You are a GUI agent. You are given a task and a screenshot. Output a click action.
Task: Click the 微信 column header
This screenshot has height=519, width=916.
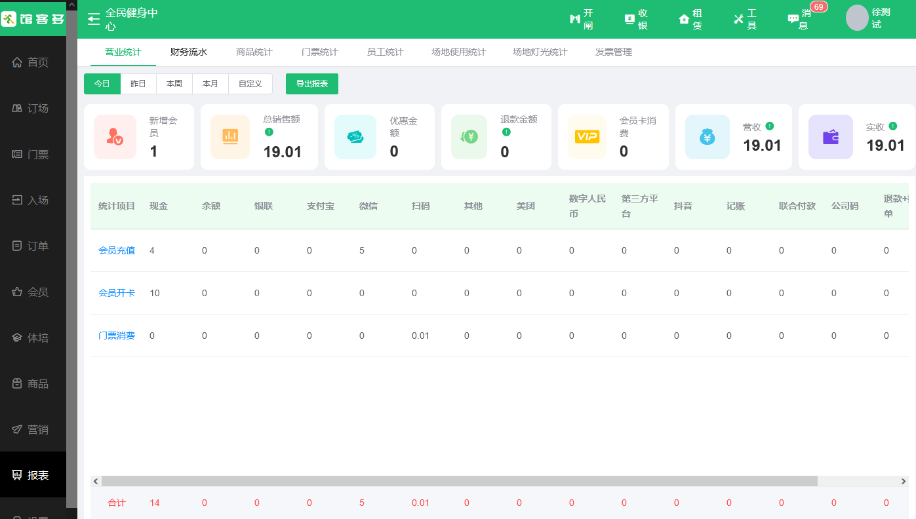coord(368,206)
